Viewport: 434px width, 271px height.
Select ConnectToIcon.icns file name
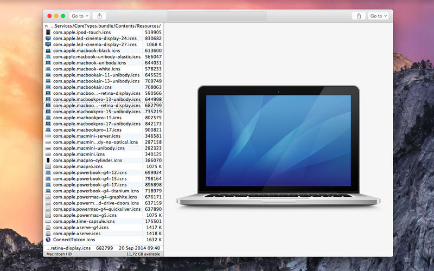74,240
